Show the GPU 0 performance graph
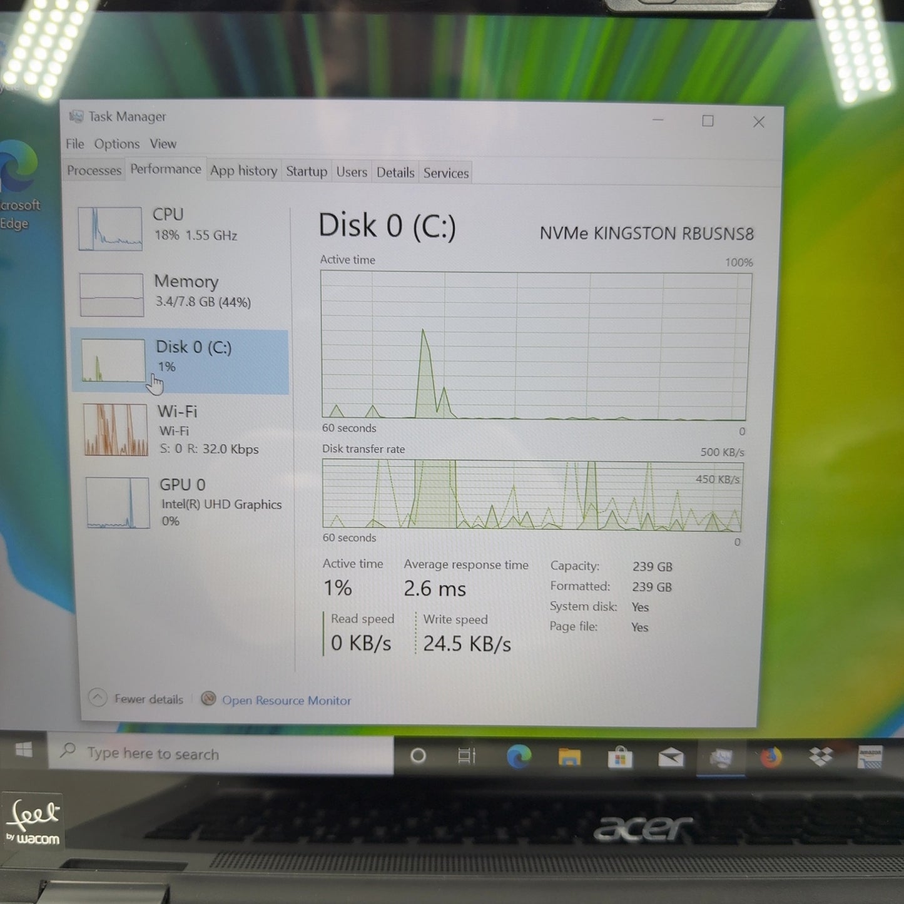The image size is (904, 904). click(185, 502)
